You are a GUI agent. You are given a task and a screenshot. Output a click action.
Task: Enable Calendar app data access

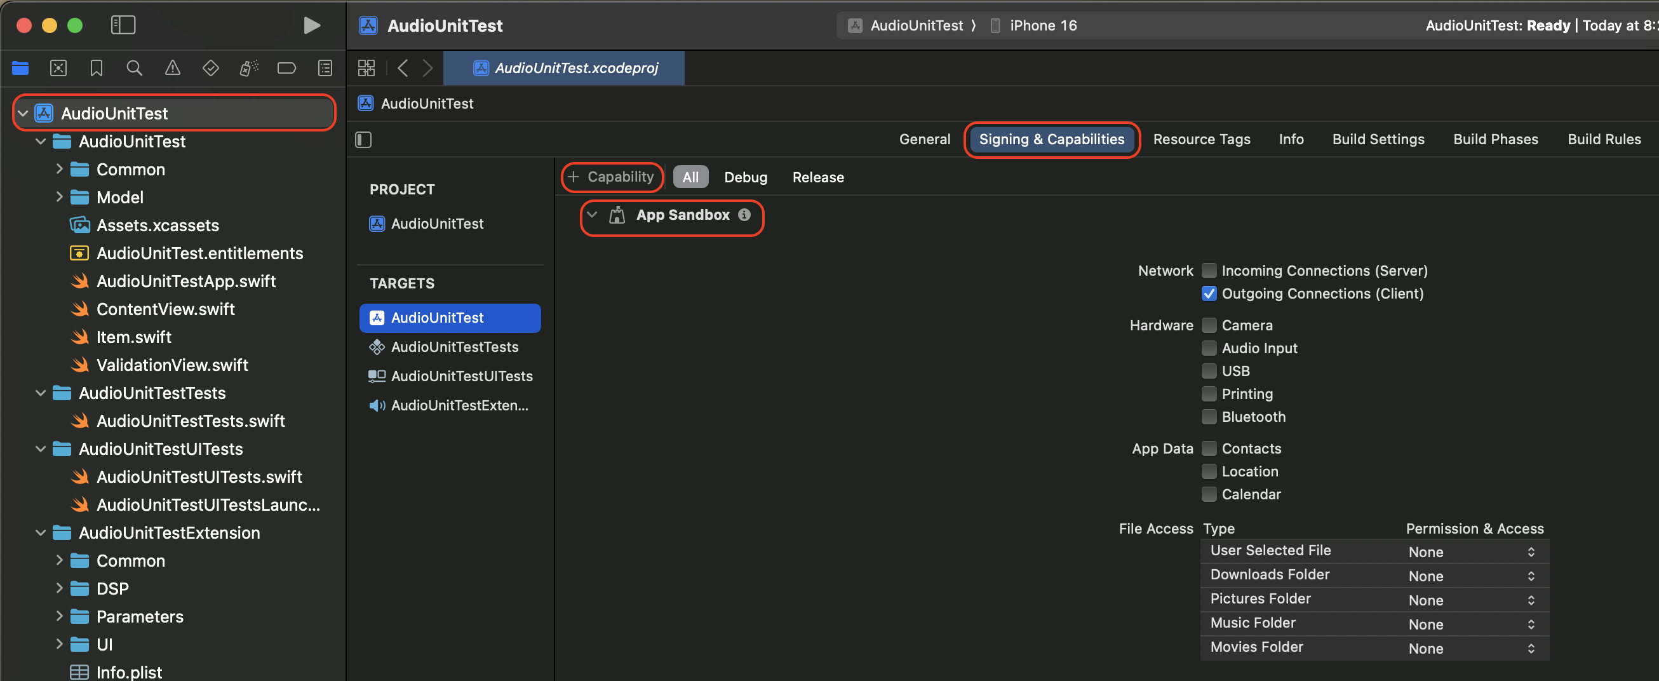(1209, 494)
